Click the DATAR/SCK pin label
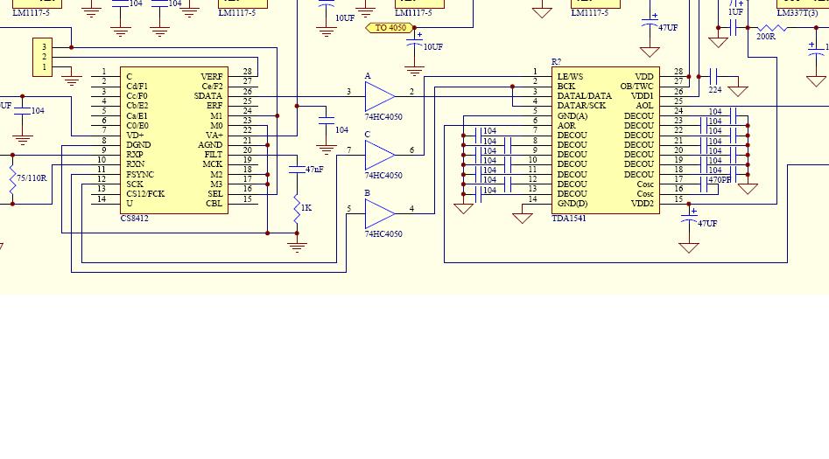This screenshot has height=459, width=829. point(581,106)
